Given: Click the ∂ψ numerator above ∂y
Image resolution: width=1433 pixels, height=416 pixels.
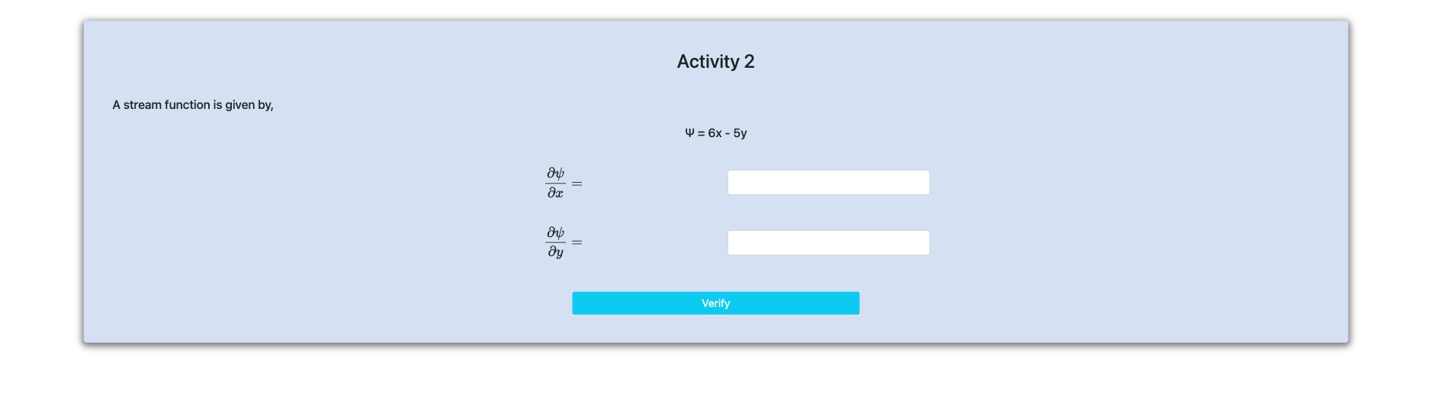Looking at the screenshot, I should point(555,232).
